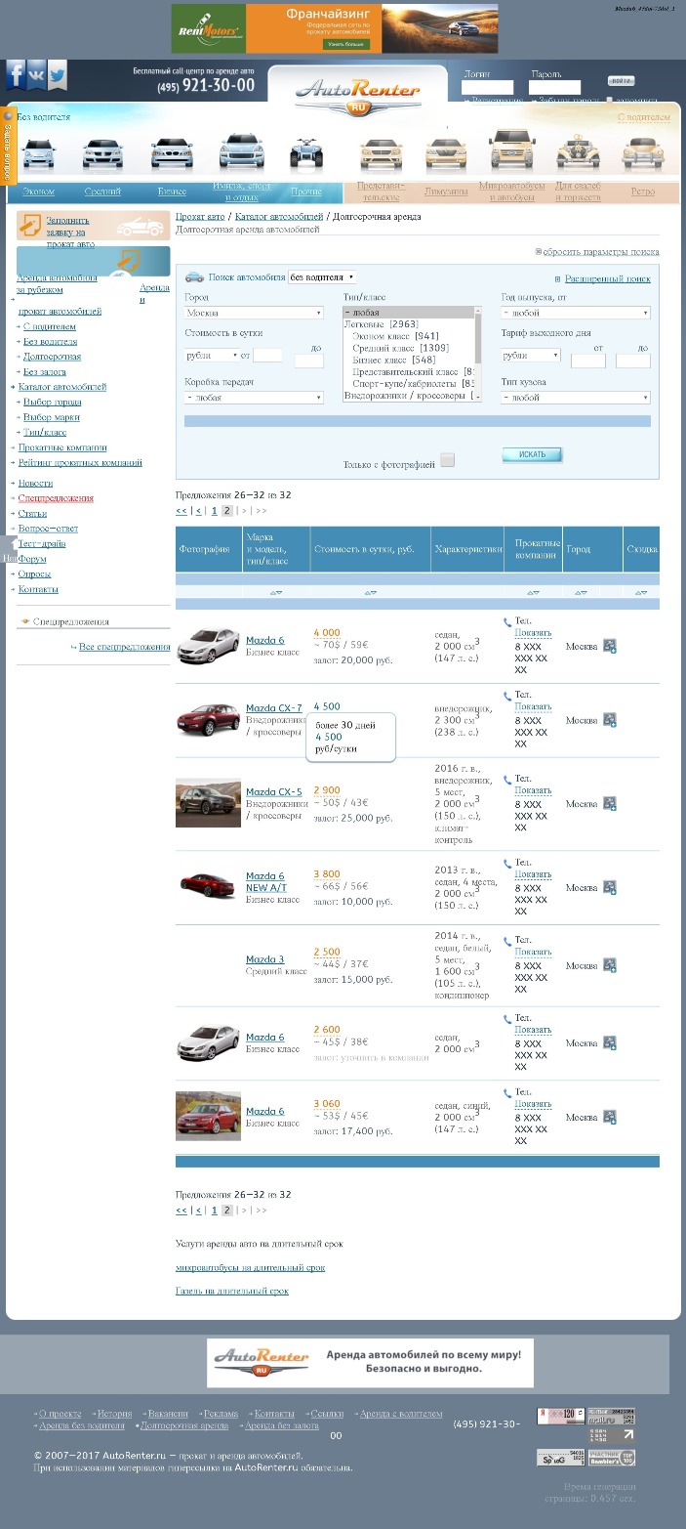Click the AutoRenter.ru header logo
Screen dimensions: 686x1529
pos(357,95)
